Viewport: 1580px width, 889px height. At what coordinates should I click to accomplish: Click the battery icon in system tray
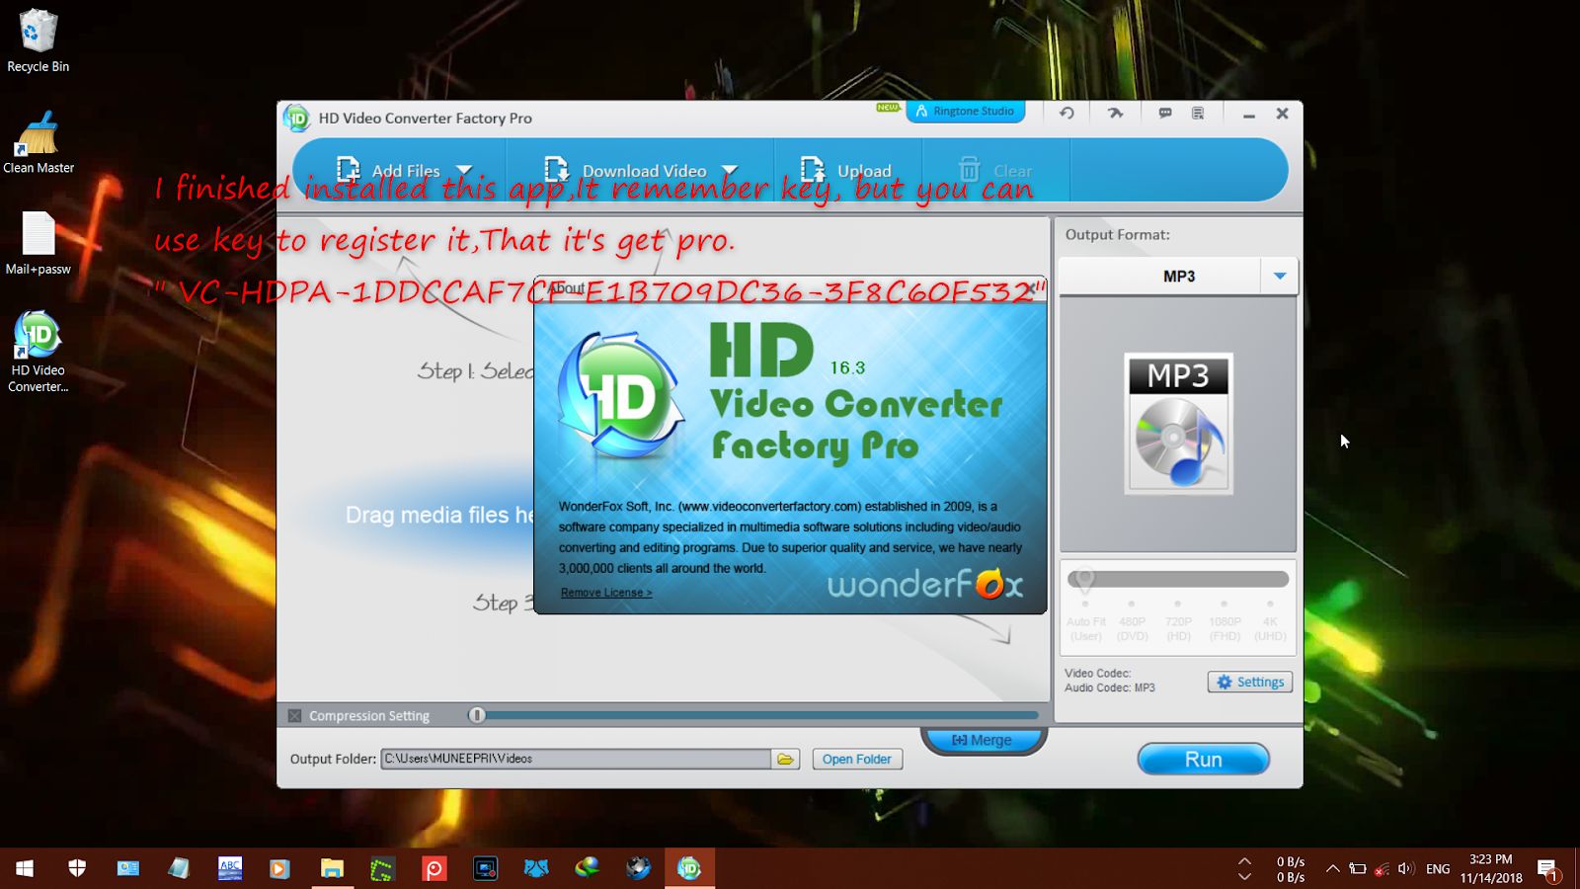click(1358, 869)
